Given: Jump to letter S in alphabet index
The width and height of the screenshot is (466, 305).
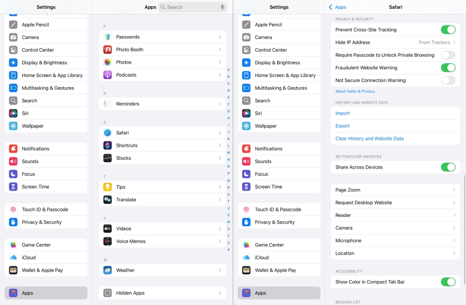Looking at the screenshot, I should pyautogui.click(x=228, y=194).
